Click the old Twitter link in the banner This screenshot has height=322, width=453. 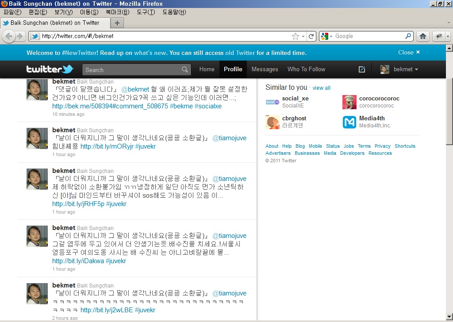click(240, 53)
